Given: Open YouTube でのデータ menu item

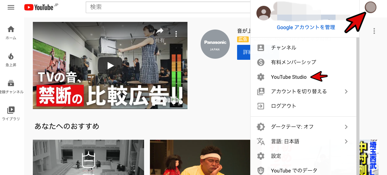Looking at the screenshot, I should (303, 171).
